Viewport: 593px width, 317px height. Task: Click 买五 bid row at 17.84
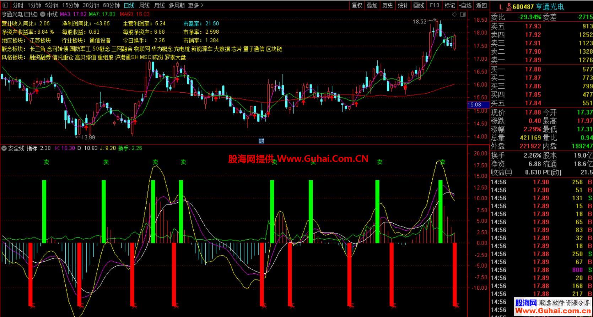(541, 103)
